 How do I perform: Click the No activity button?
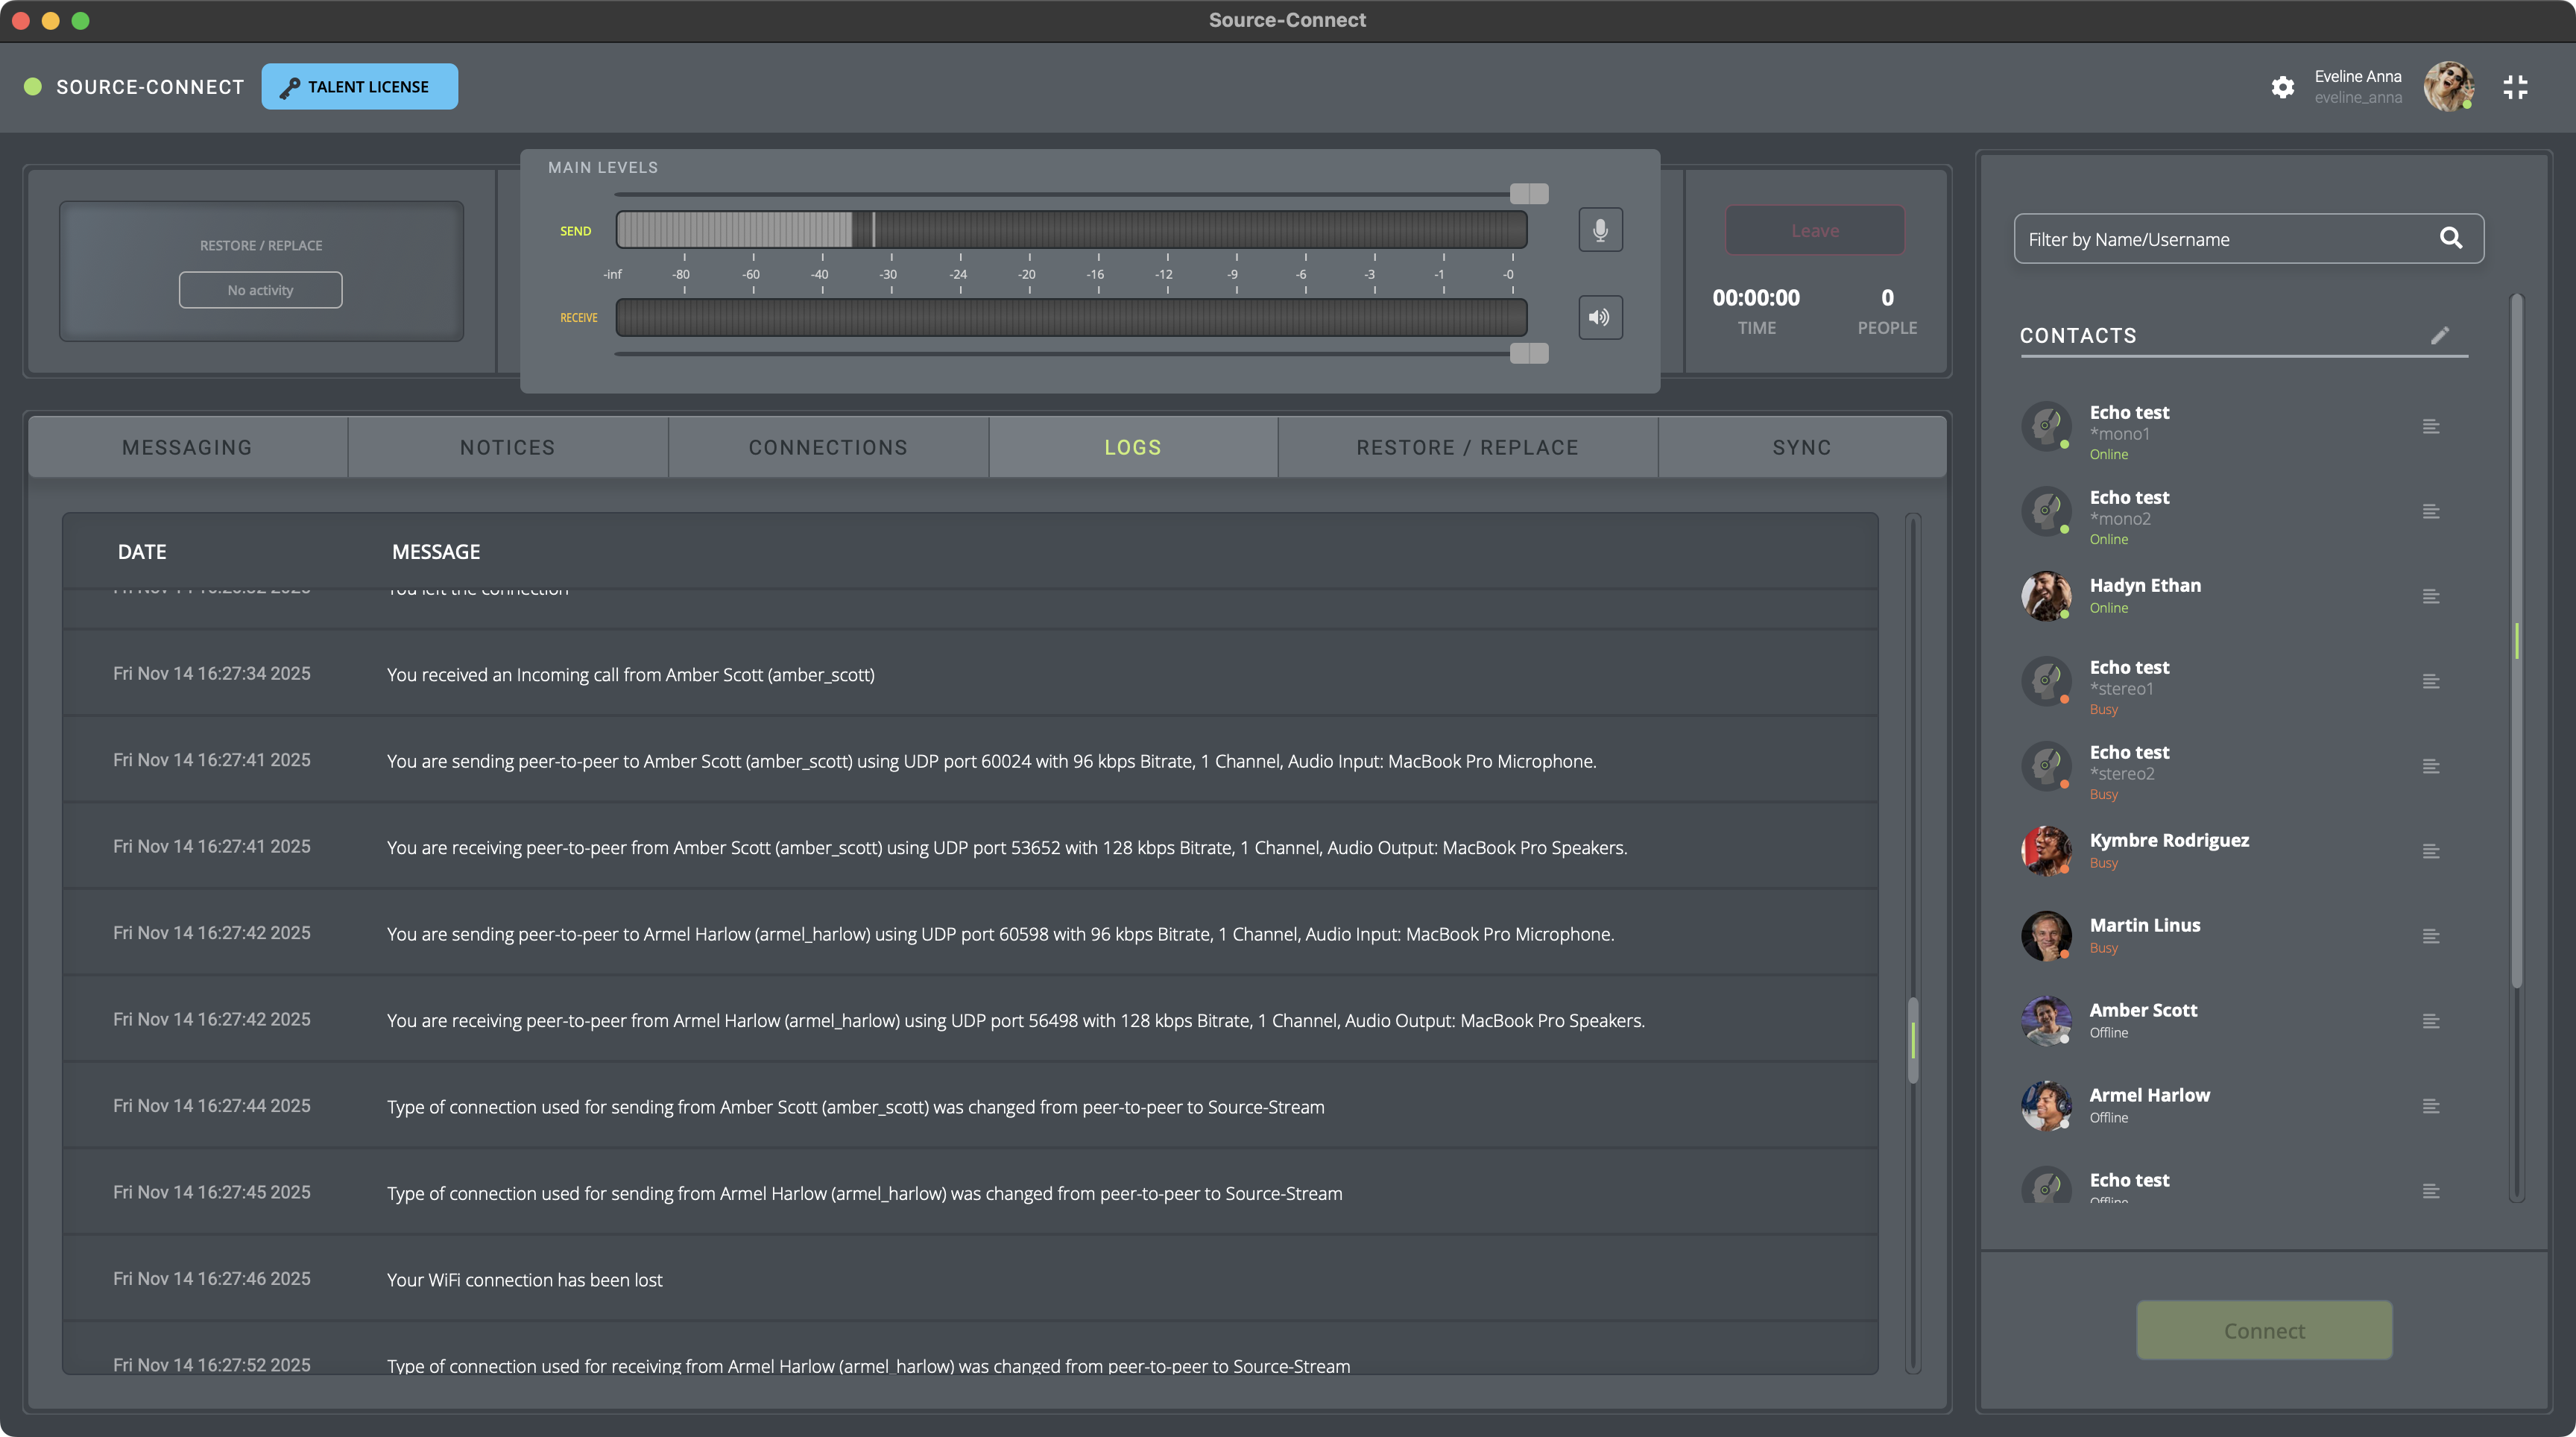tap(260, 290)
